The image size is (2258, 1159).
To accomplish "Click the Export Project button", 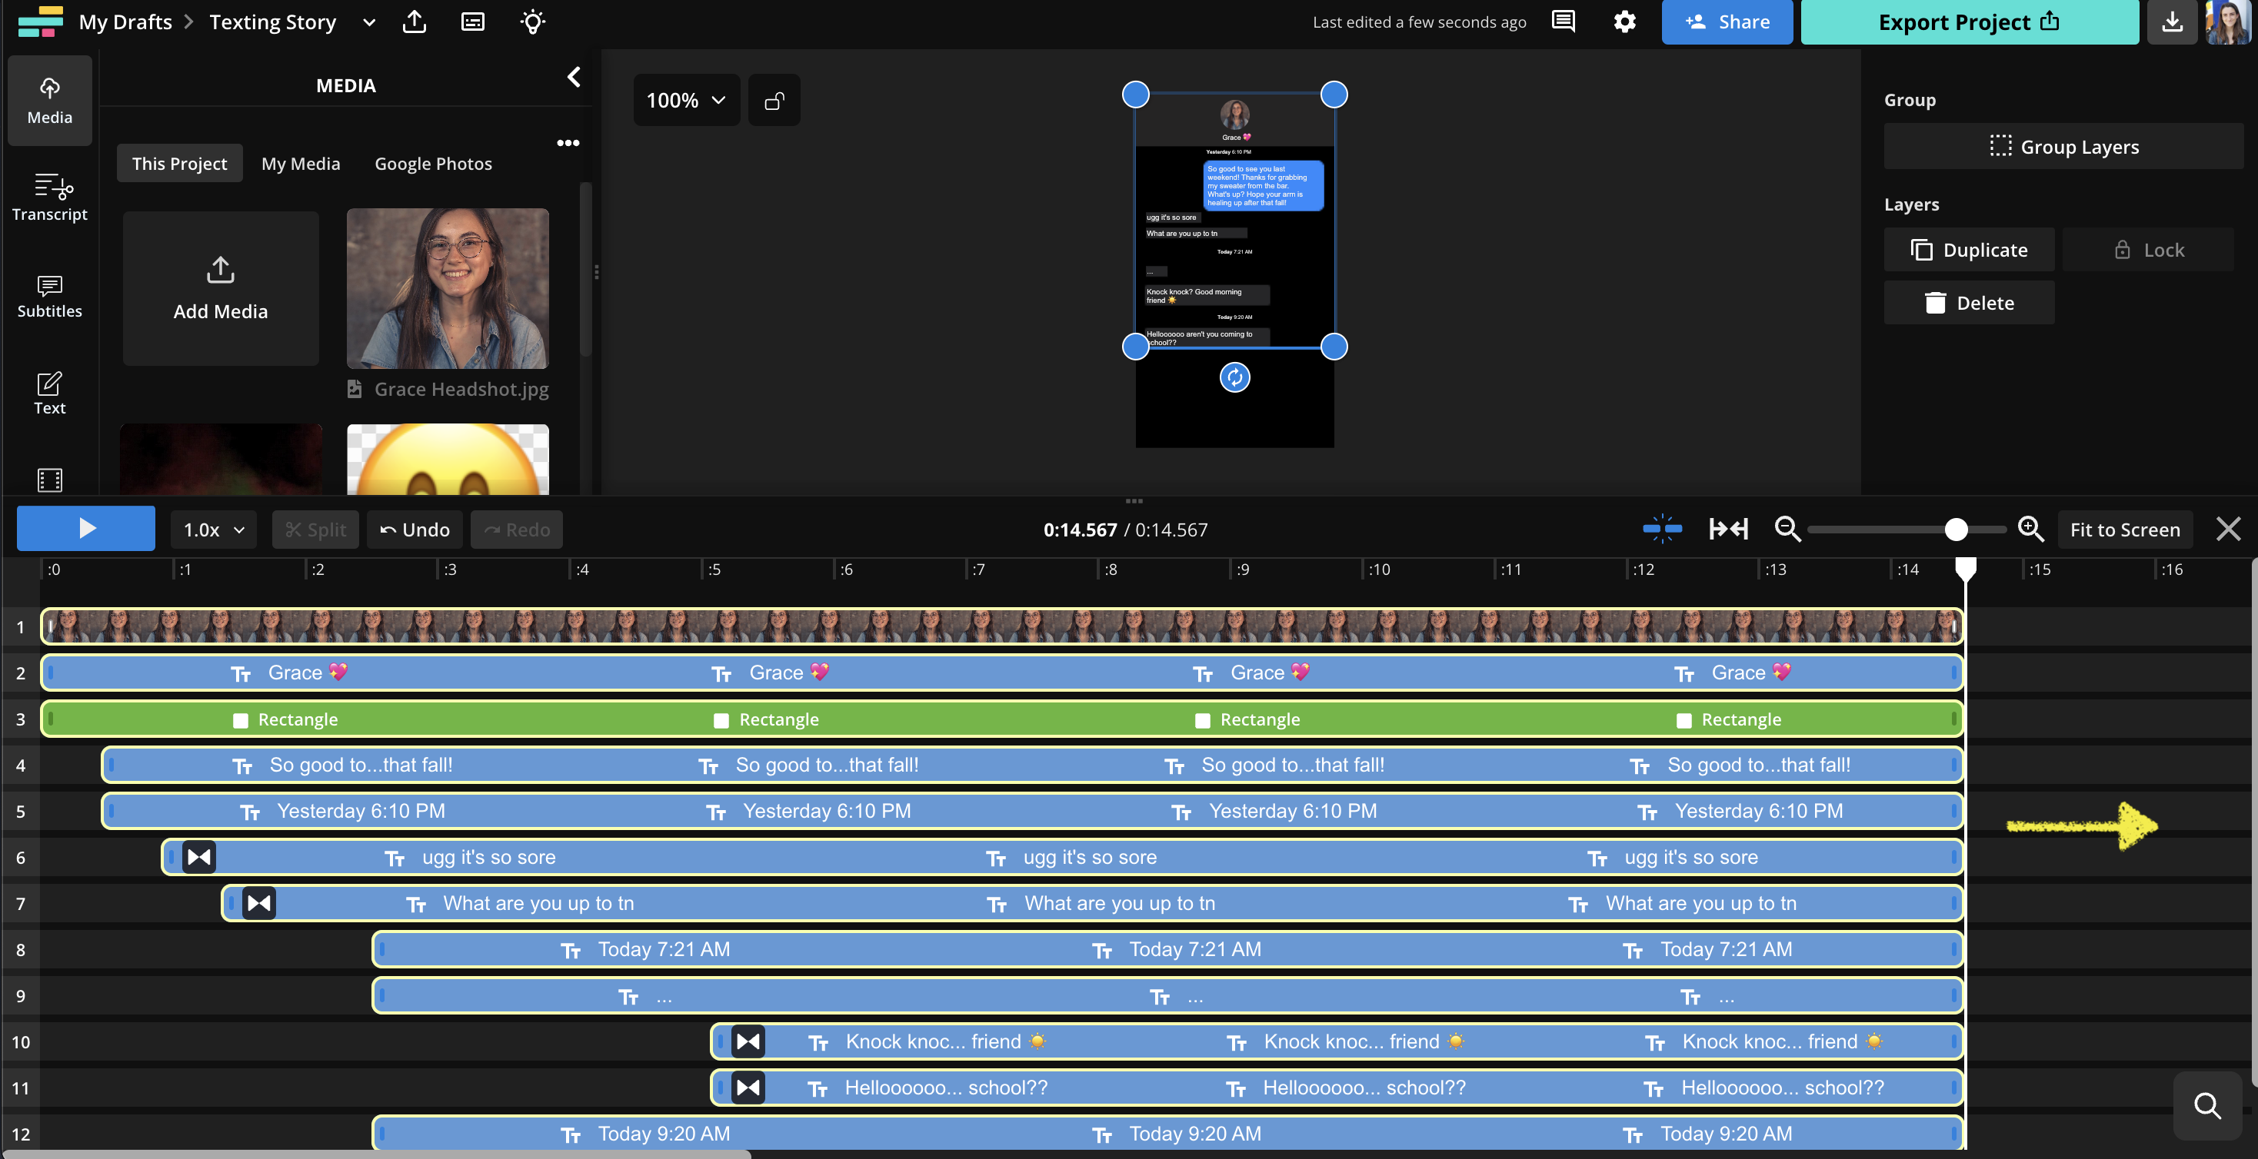I will tap(1969, 22).
